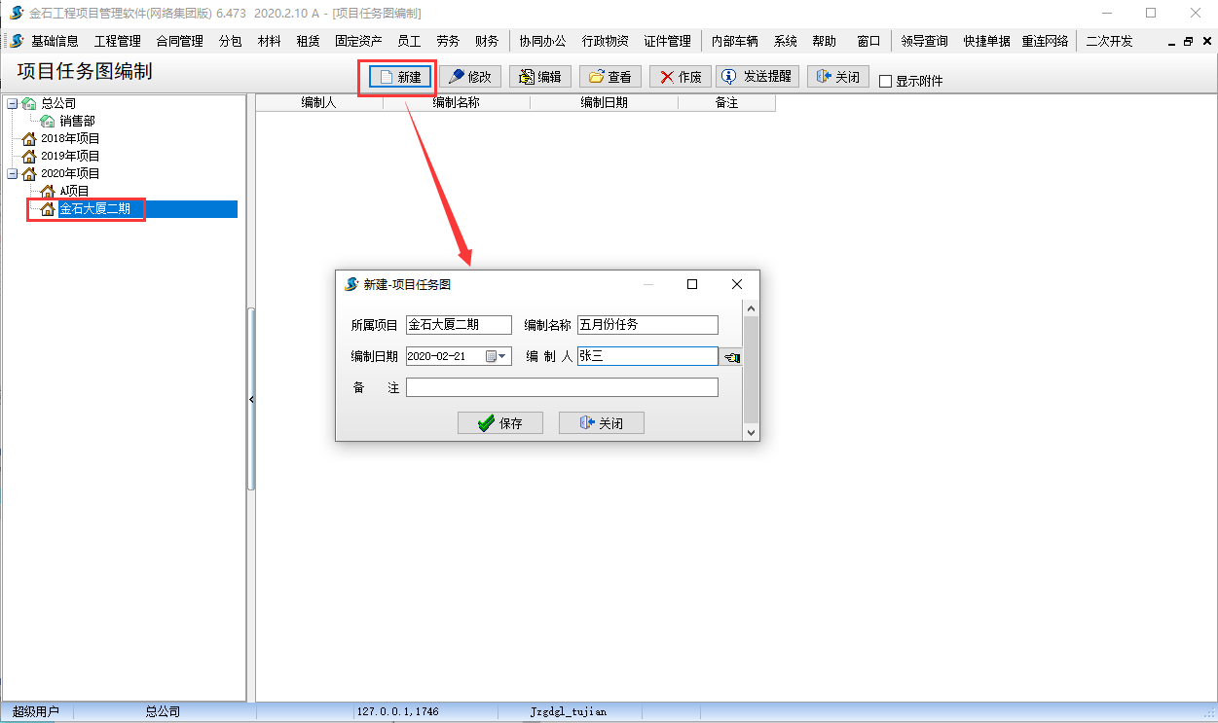The height and width of the screenshot is (723, 1218).
Task: Open the 工程管理 menu
Action: pos(118,41)
